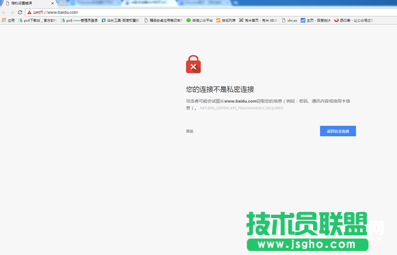Viewport: 397px width, 255px height.
Task: Click the 高级 advanced link
Action: coord(190,131)
